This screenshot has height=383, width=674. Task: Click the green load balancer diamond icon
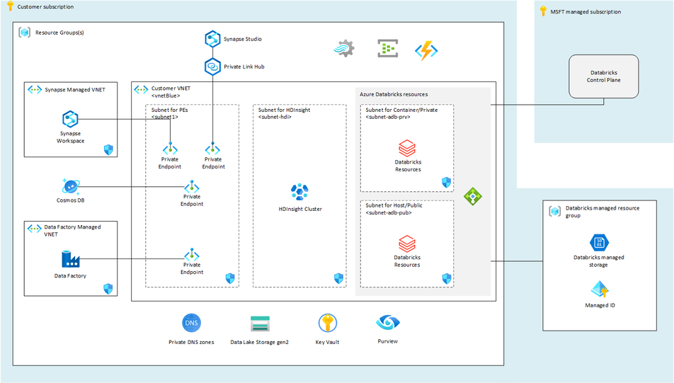point(473,196)
